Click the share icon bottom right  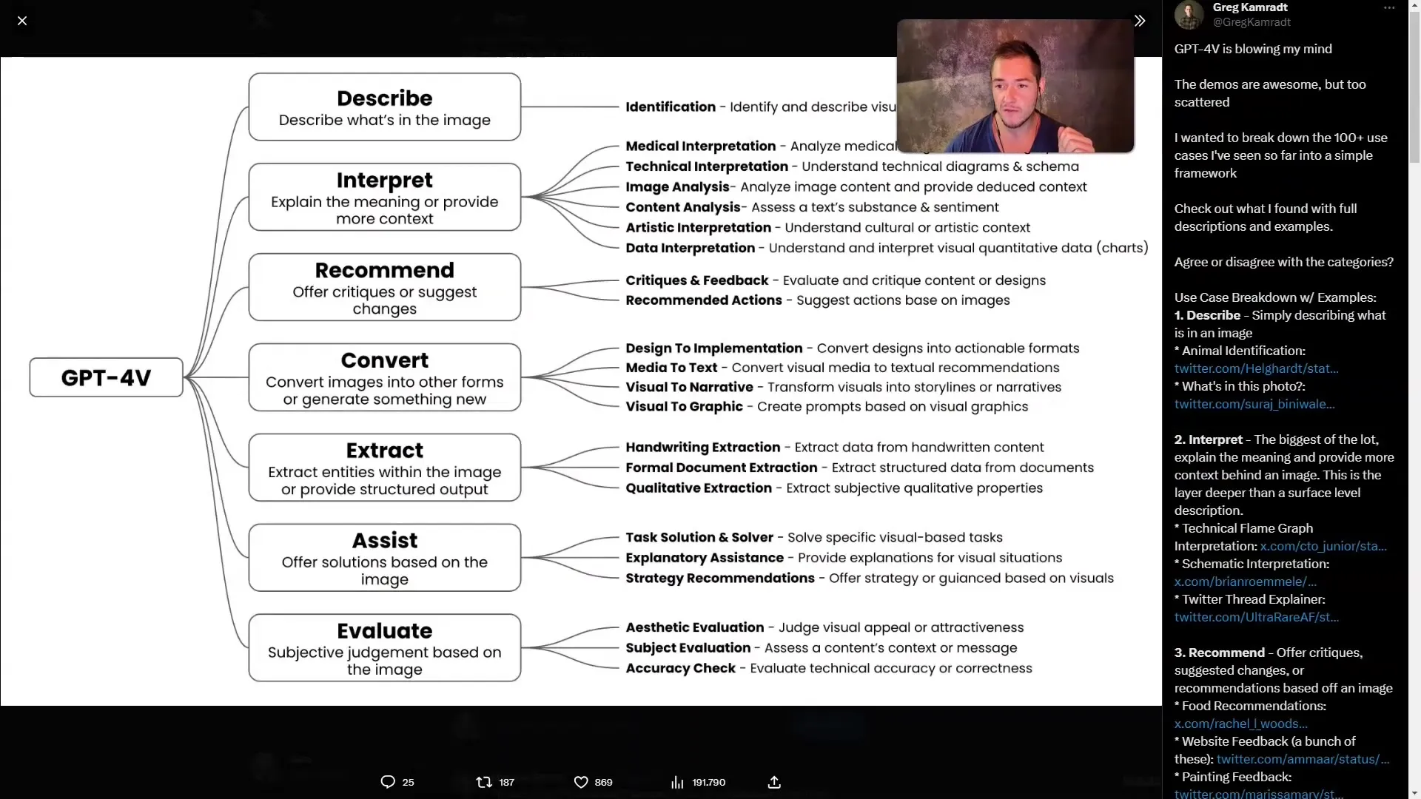pyautogui.click(x=774, y=781)
